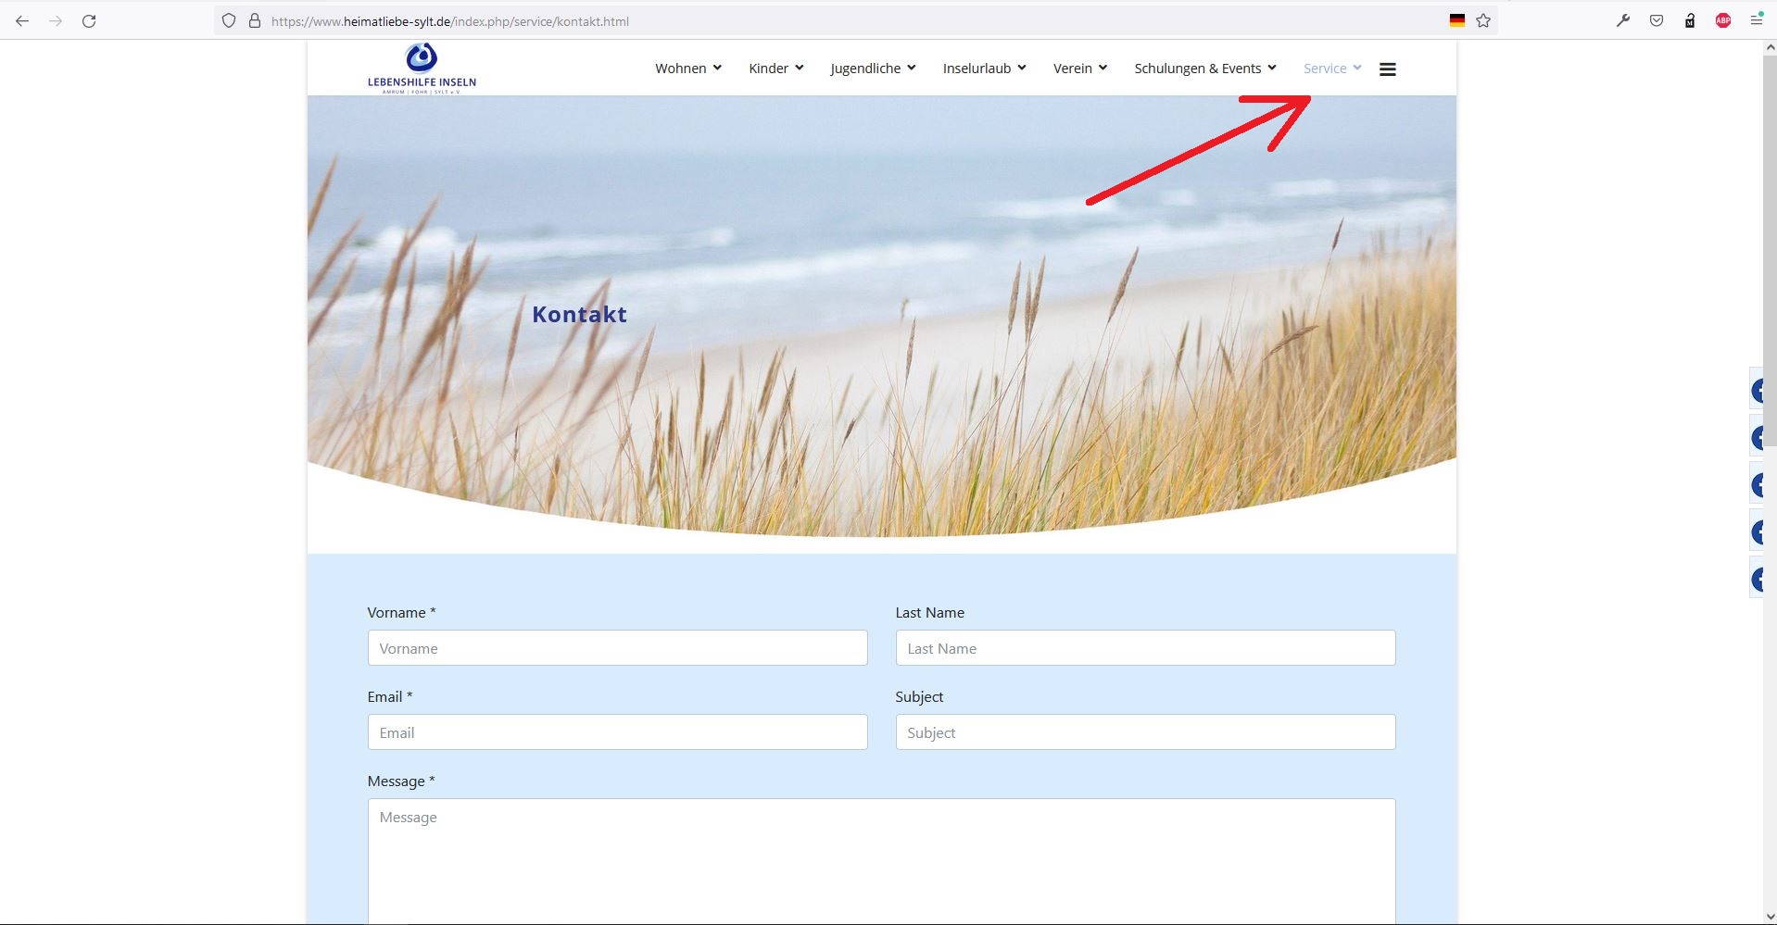Click the page scrollbar down arrow
This screenshot has height=925, width=1777.
tap(1770, 916)
